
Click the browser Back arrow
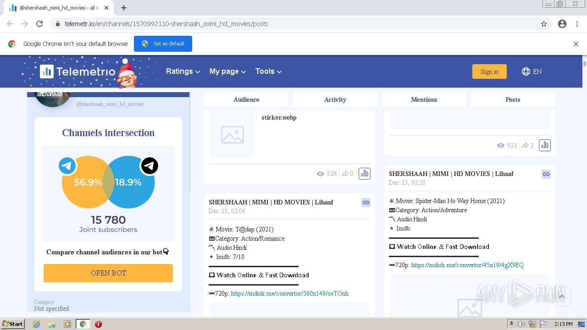point(10,24)
